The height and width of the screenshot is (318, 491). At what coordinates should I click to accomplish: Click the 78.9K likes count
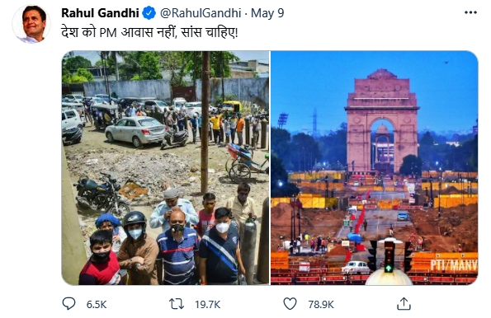[x=321, y=304]
